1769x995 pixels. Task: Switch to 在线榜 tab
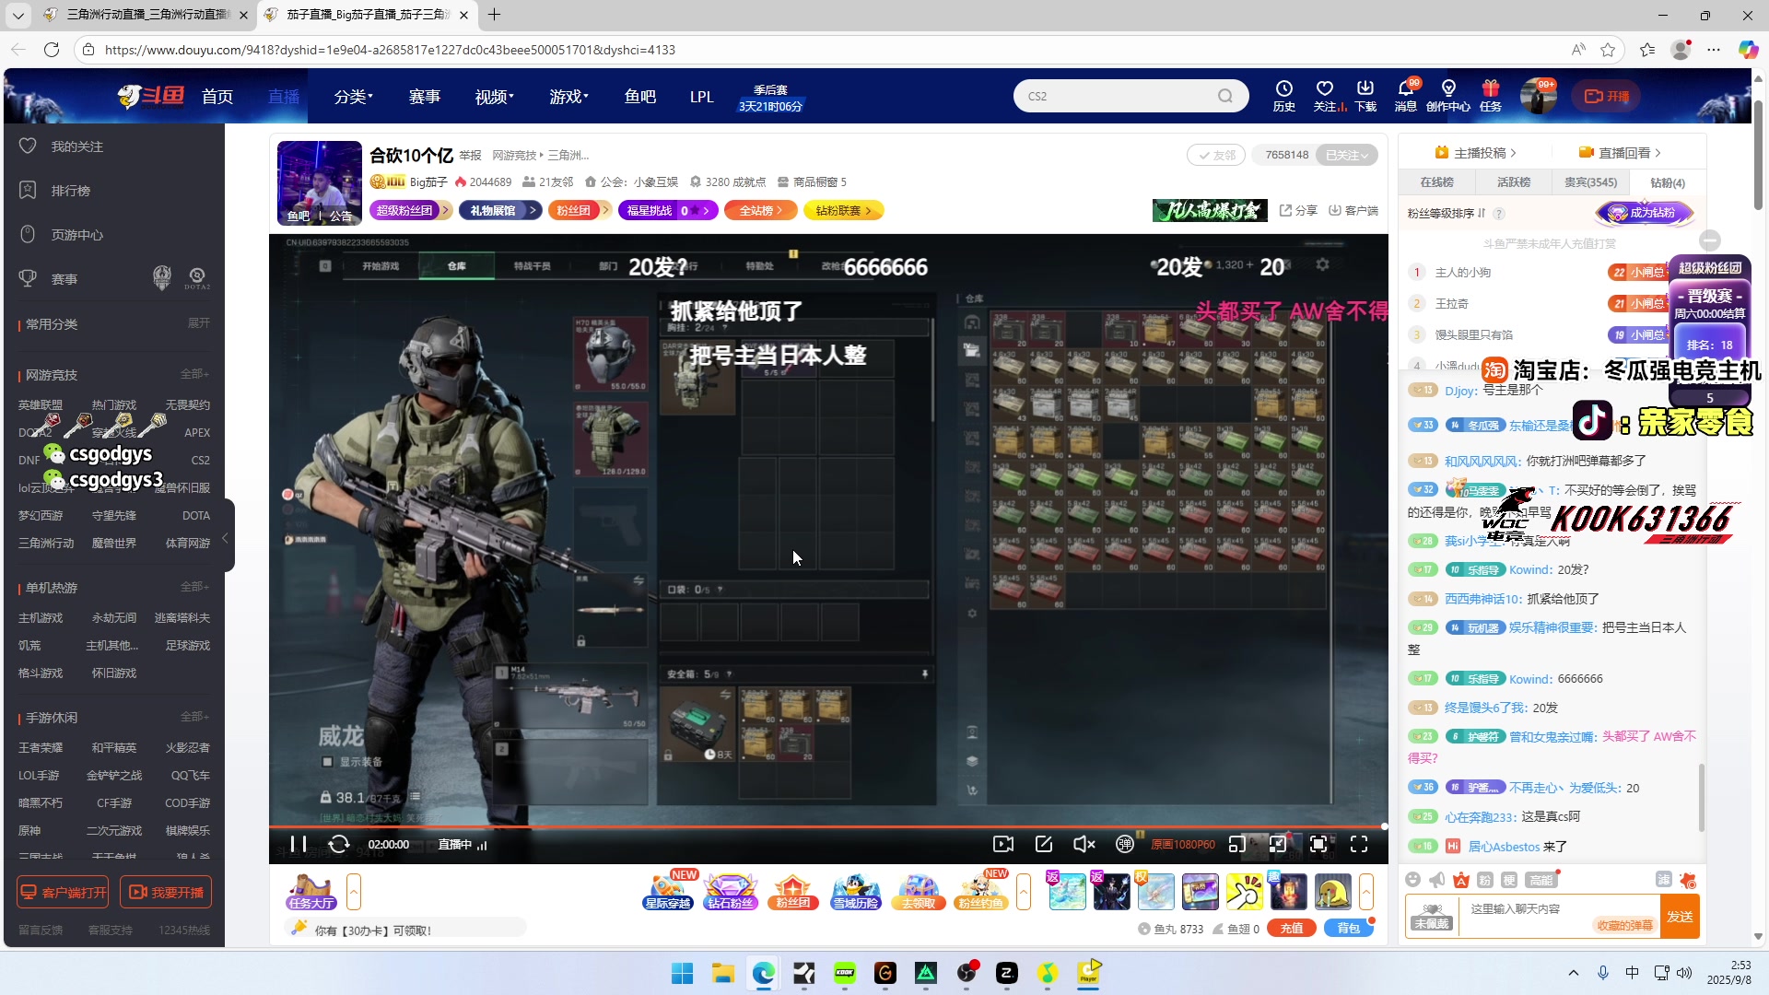tap(1436, 182)
